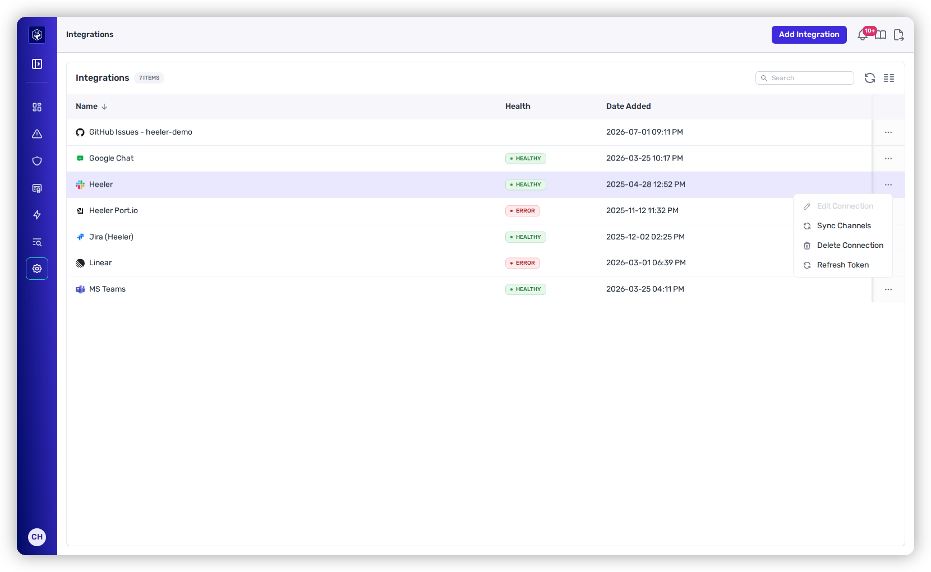The height and width of the screenshot is (572, 931).
Task: Choose Refresh Token from the menu
Action: point(843,265)
